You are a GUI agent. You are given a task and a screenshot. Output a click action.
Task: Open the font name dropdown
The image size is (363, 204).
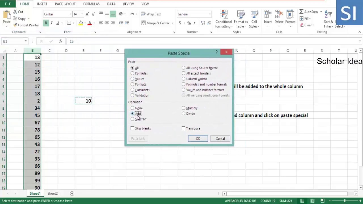coord(71,14)
